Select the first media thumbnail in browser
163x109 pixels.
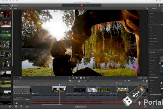[6, 14]
